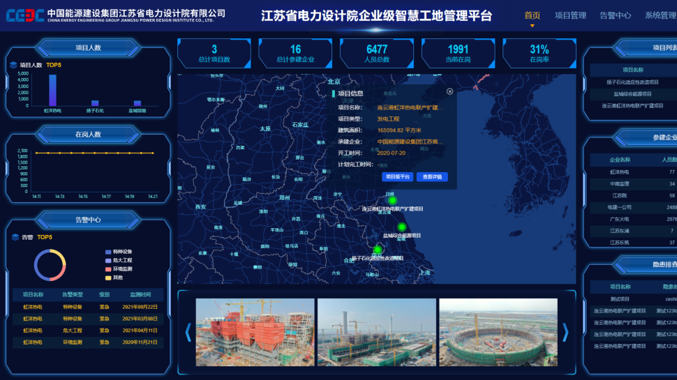
Task: Click the 告警类型 column header
Action: pyautogui.click(x=72, y=295)
